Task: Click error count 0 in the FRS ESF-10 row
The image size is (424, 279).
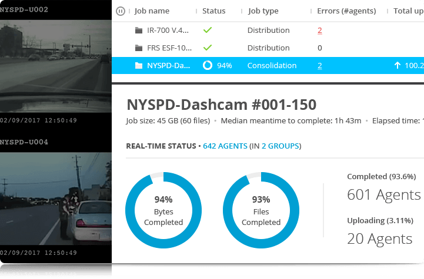Action: point(320,48)
